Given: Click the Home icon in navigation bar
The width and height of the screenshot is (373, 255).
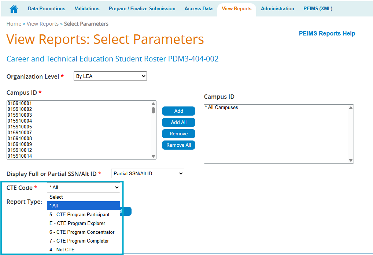Looking at the screenshot, I should tap(14, 9).
